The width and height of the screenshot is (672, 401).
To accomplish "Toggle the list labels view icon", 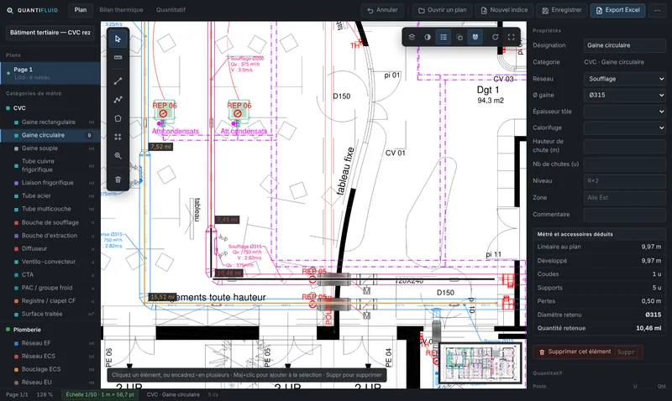I will (444, 37).
